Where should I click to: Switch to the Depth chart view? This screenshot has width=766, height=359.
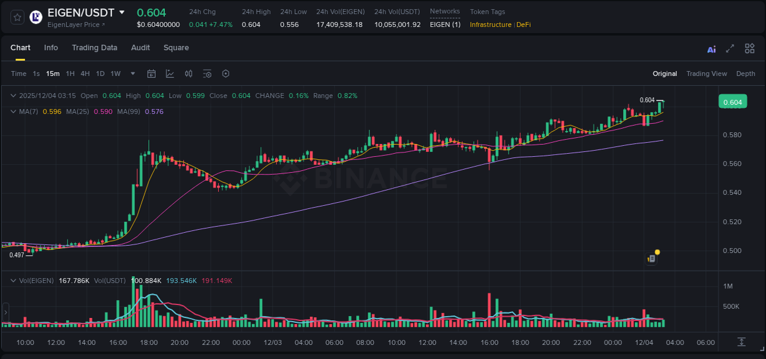[x=745, y=74]
